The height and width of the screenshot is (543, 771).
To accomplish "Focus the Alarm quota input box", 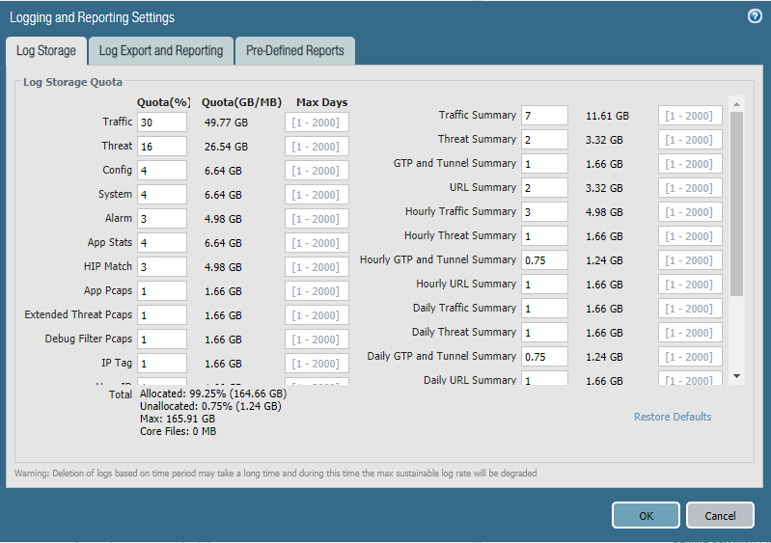I will (x=161, y=219).
